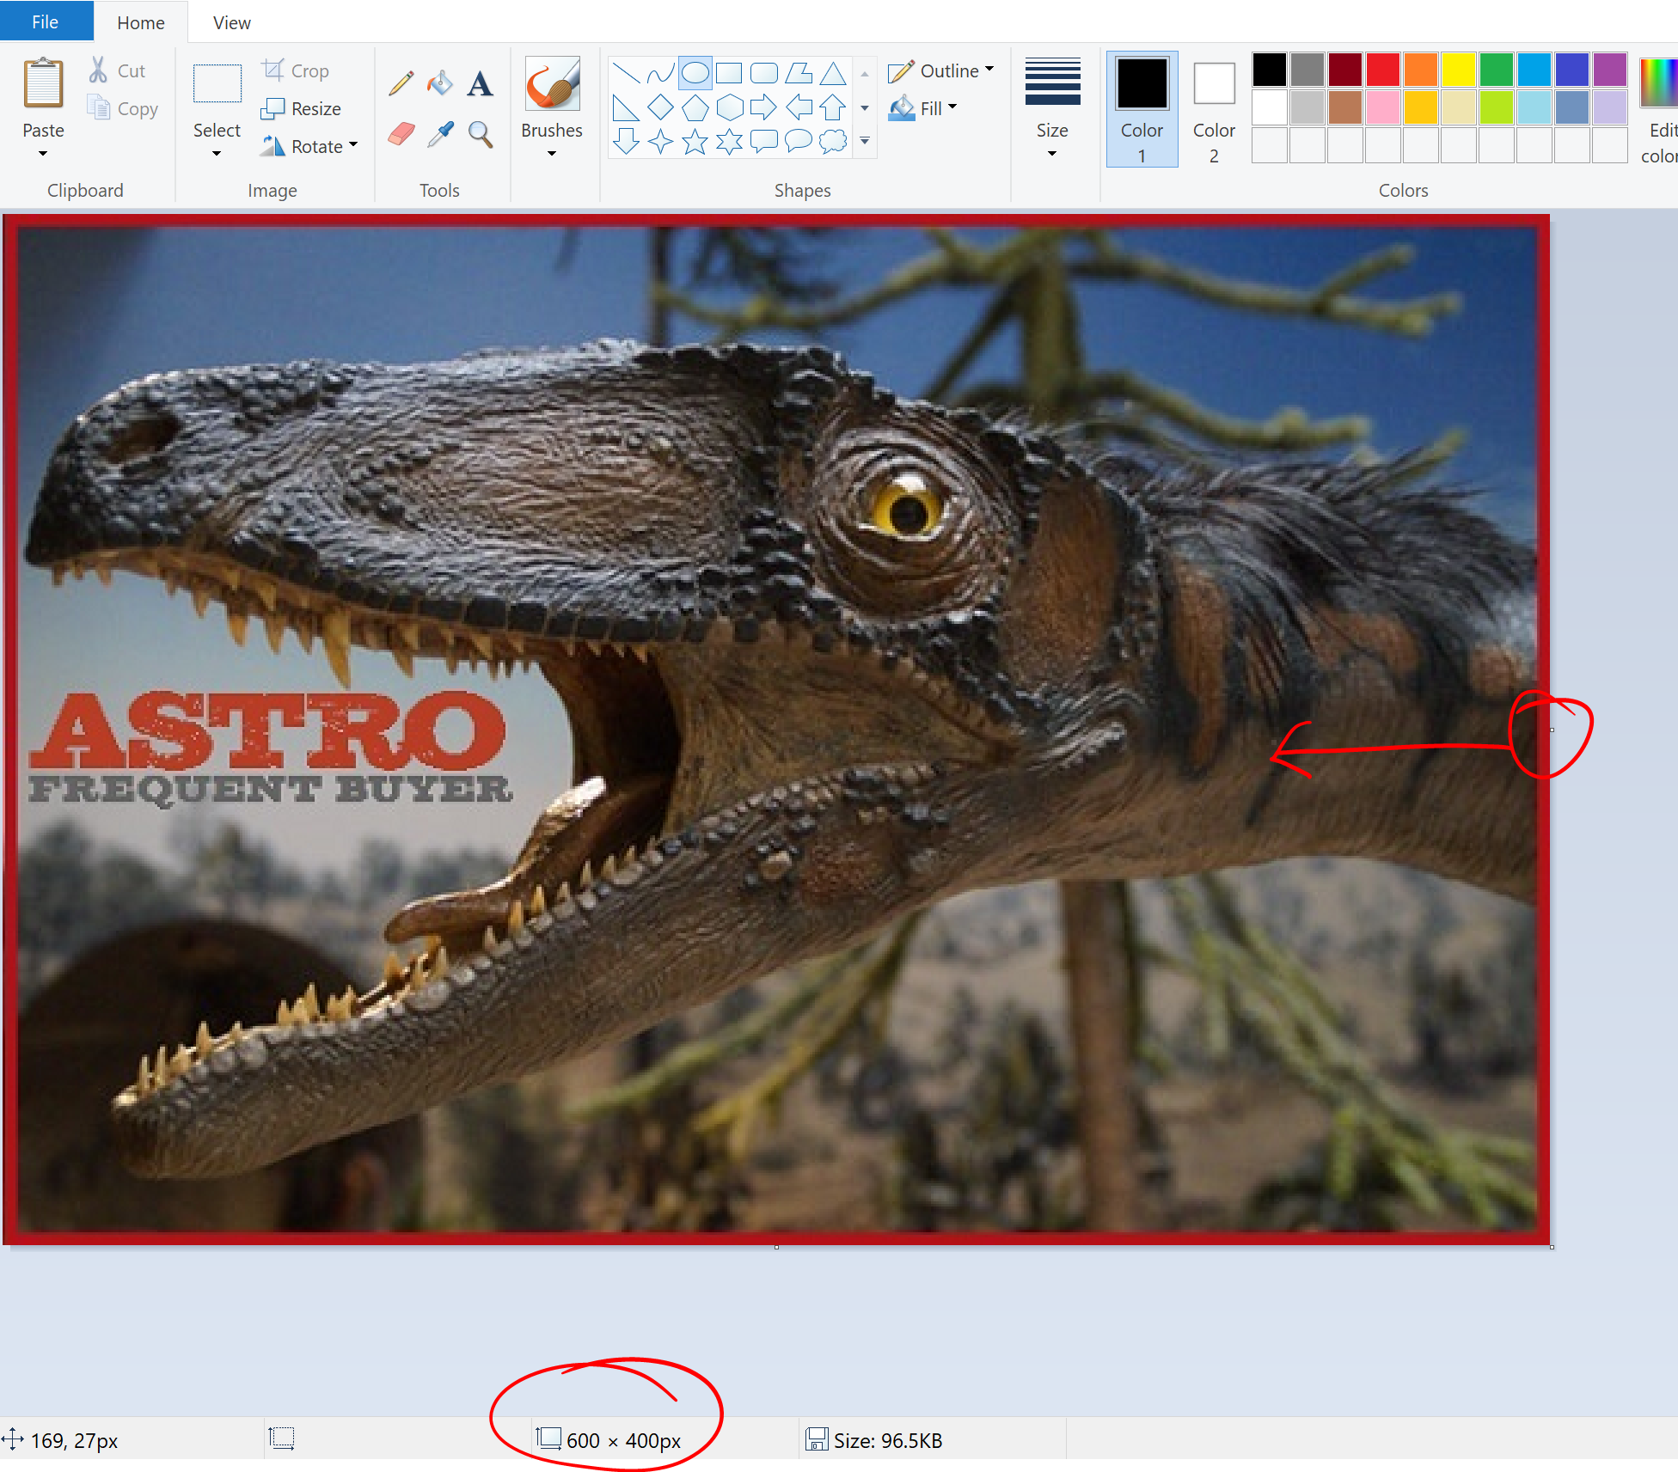
Task: Choose the five-point star shape
Action: pos(695,142)
